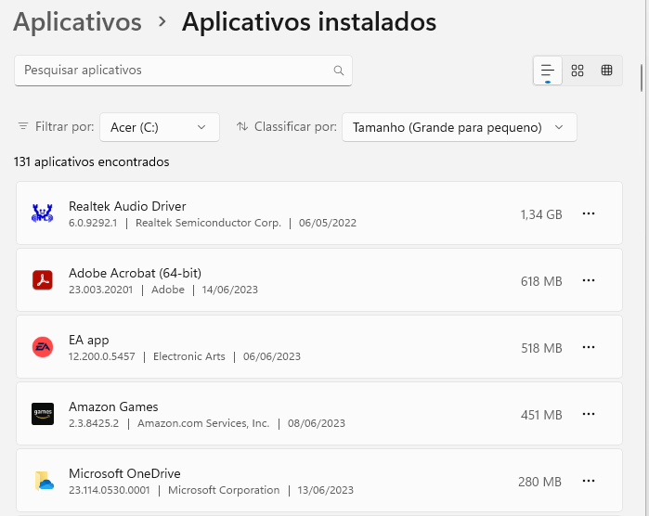Click the breadcrumb chevron separator

[x=162, y=22]
